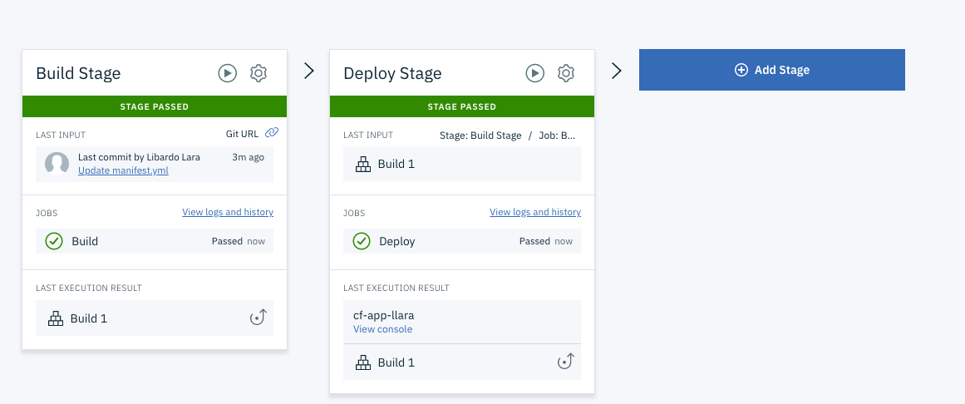Click 'Stage: Build Stage / Job: B...' input text
Viewport: 965px width, 404px height.
pos(508,135)
